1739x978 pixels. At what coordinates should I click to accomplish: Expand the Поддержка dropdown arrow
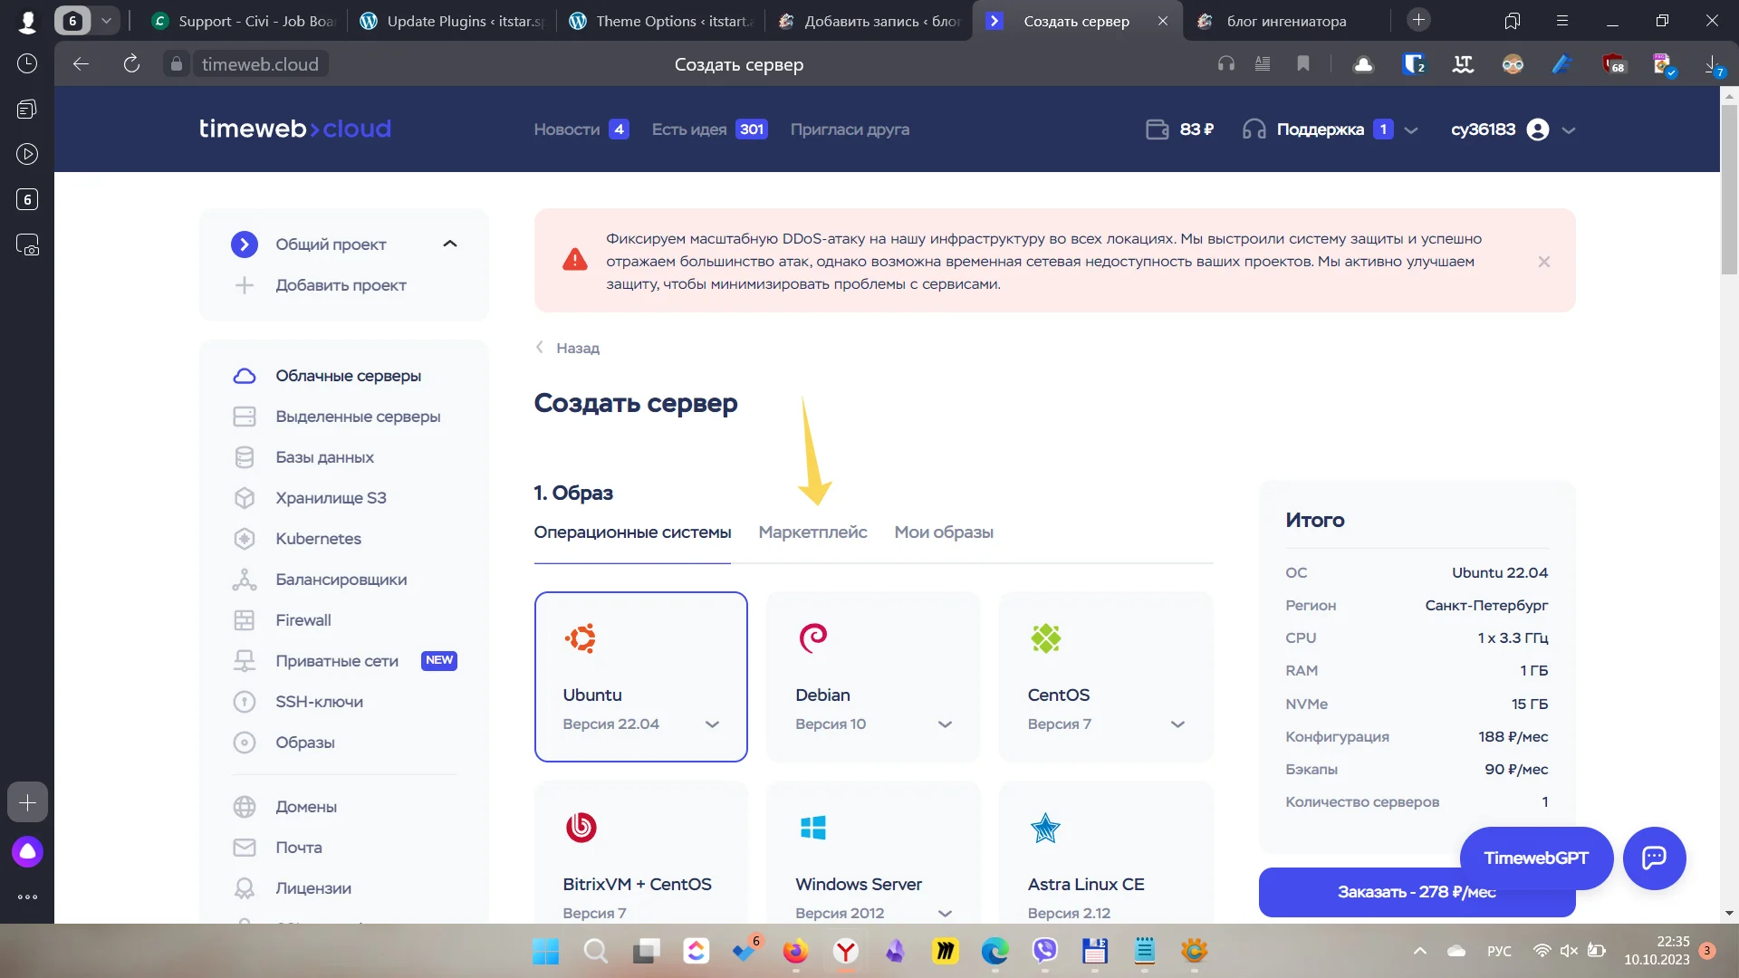(x=1411, y=130)
